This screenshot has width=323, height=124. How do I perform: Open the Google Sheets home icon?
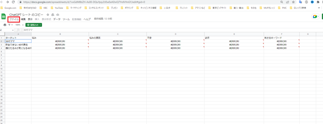point(3,16)
